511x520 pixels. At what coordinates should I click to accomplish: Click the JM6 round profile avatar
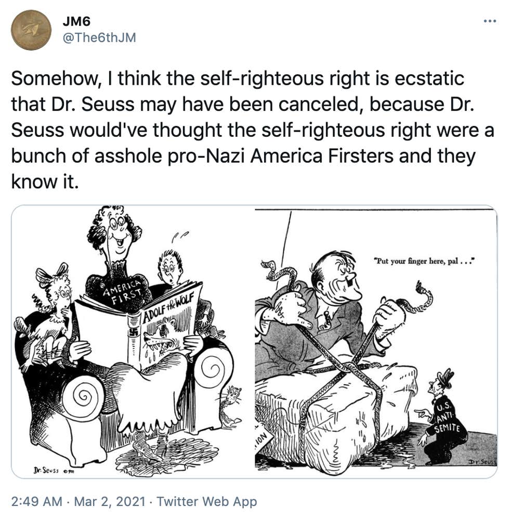31,30
